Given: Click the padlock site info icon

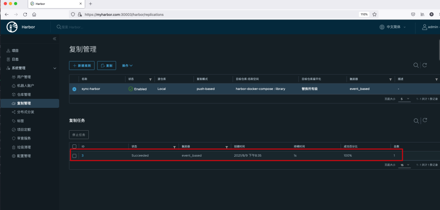Looking at the screenshot, I should (x=79, y=14).
